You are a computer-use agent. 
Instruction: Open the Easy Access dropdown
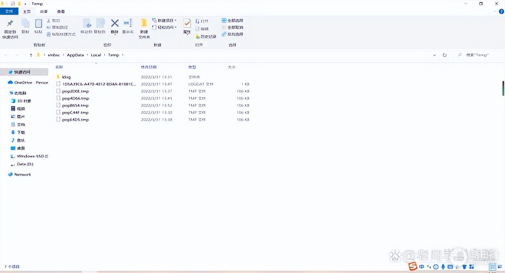tap(165, 27)
